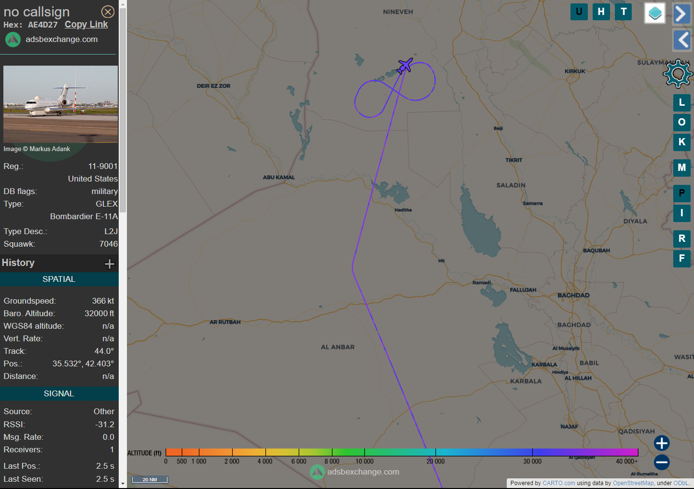Zoom in with the plus button
This screenshot has width=694, height=489.
(x=662, y=443)
